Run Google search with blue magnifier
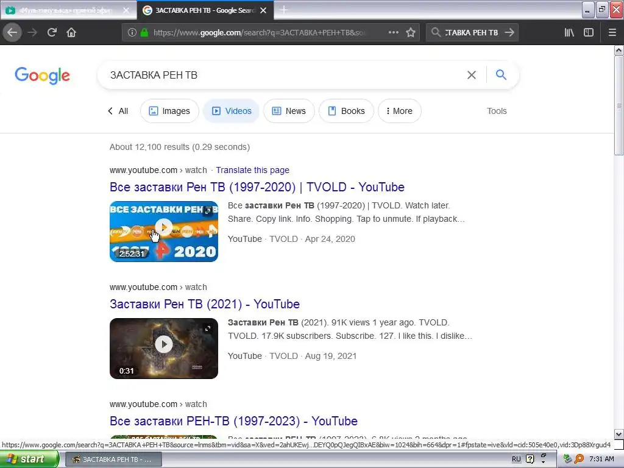Screen dimensions: 624x468 501,74
